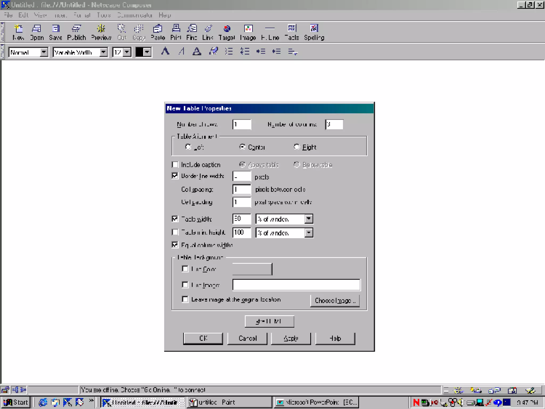The image size is (545, 409).
Task: Click the Preview toolbar icon
Action: click(x=101, y=32)
